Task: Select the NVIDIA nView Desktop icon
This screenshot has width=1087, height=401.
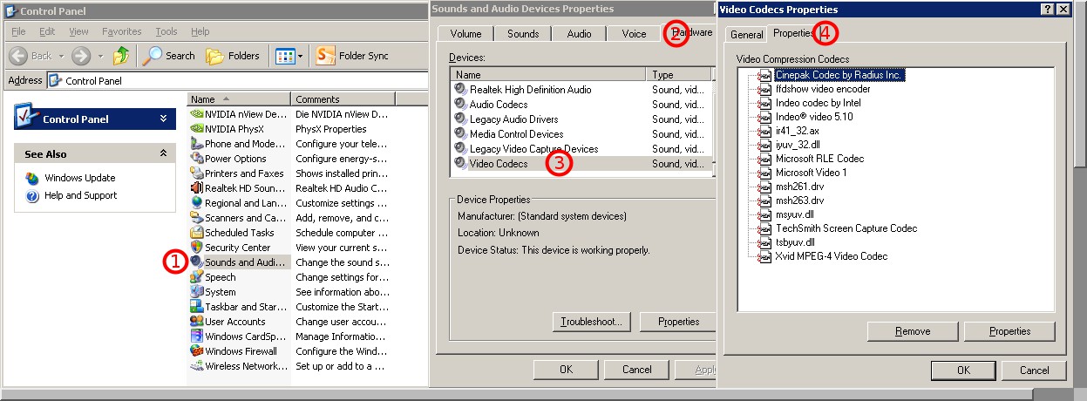Action: (197, 114)
